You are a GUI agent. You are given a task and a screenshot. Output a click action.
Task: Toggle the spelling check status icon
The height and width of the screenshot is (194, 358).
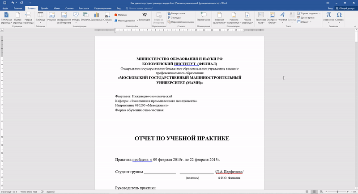[42, 192]
